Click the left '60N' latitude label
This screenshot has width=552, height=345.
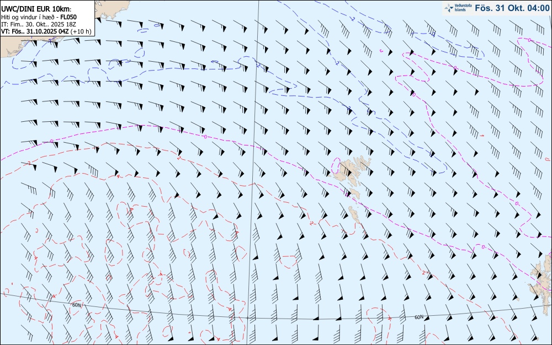click(76, 305)
